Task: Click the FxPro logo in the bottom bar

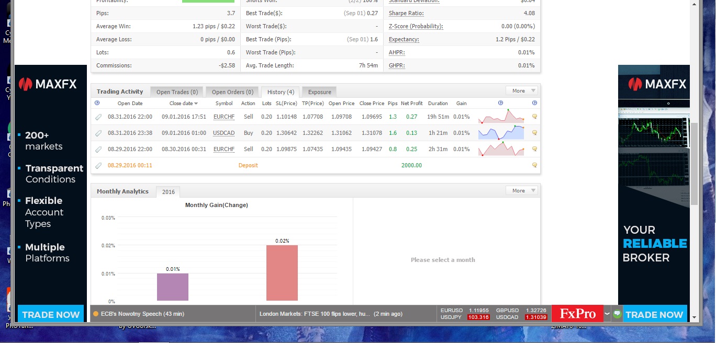Action: [578, 314]
